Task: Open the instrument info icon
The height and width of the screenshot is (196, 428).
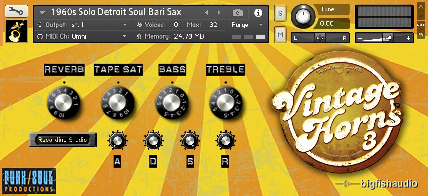Action: point(258,13)
